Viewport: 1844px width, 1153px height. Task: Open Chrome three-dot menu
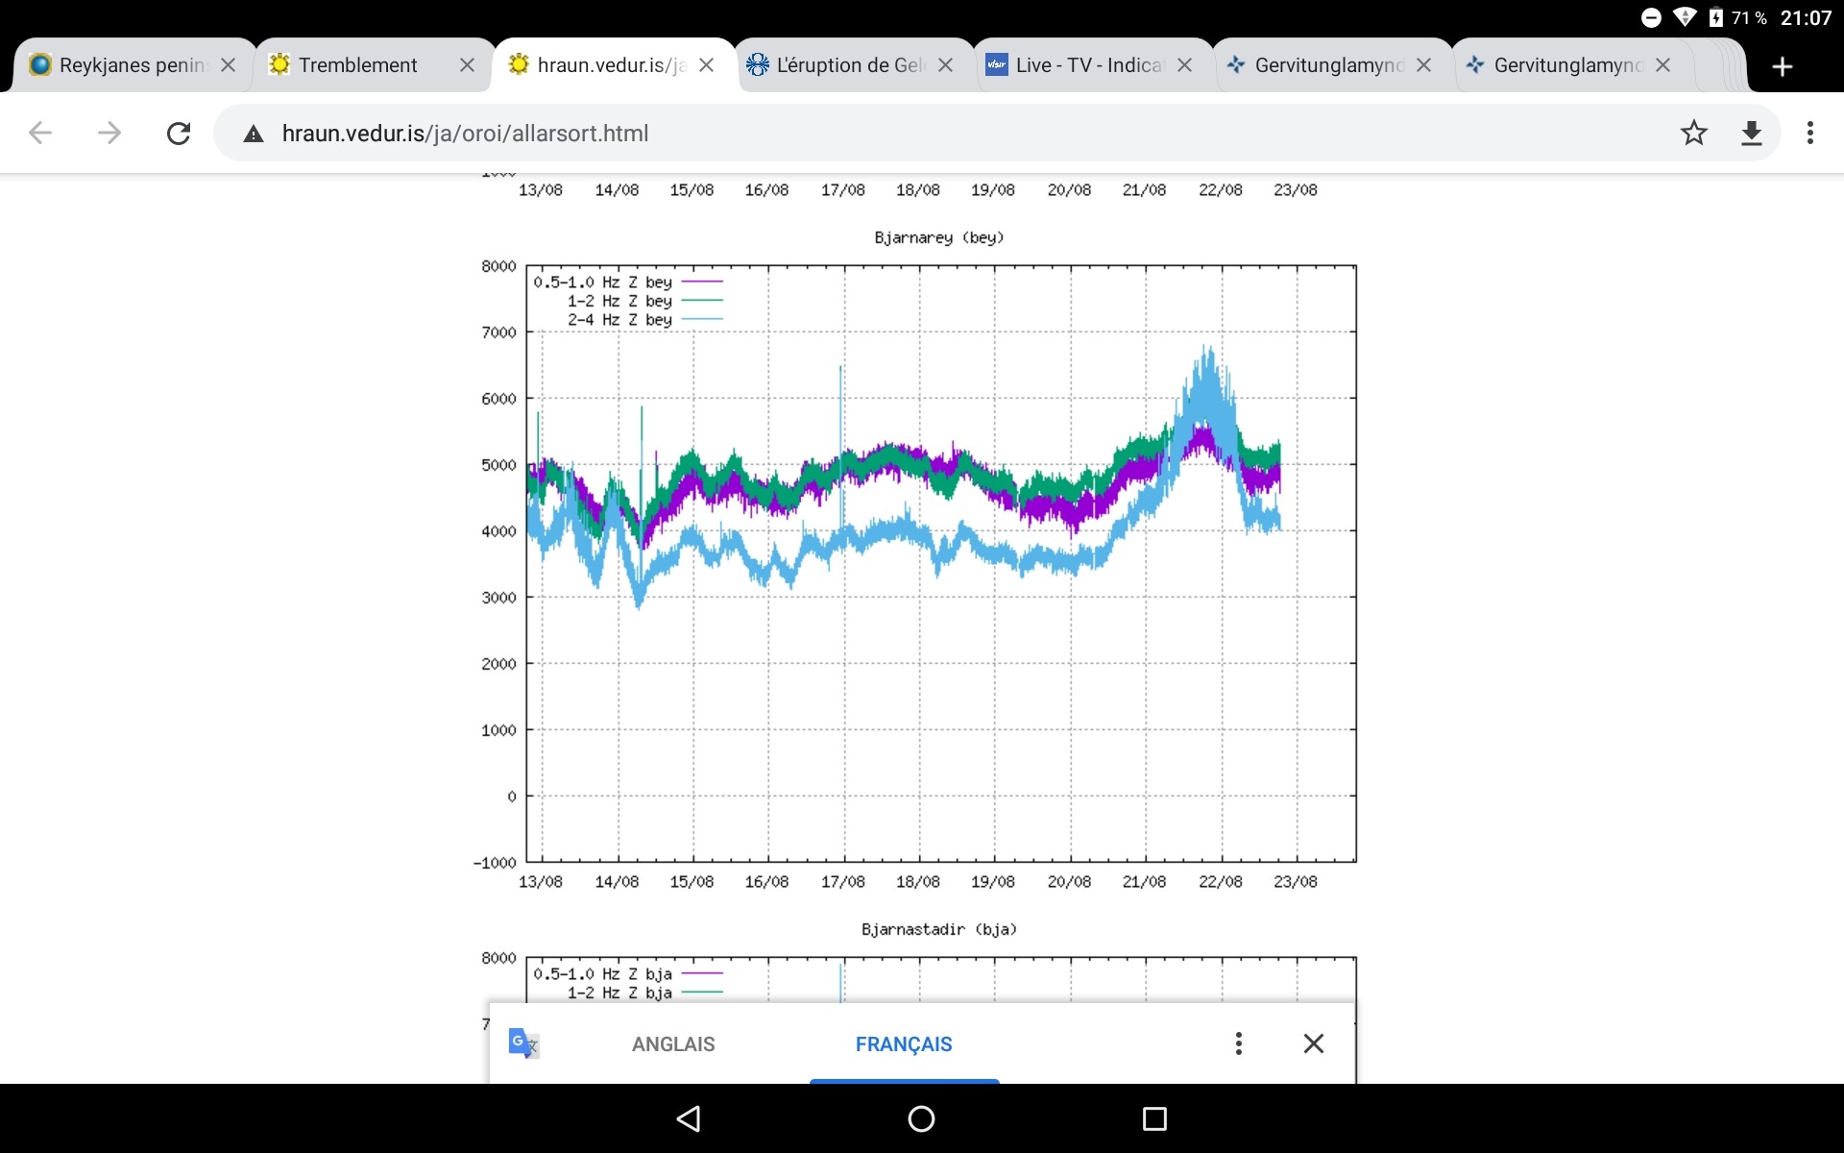(x=1810, y=133)
